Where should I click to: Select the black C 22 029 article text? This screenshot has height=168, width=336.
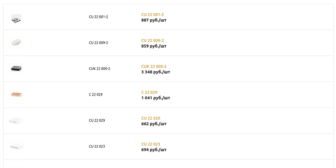point(96,94)
